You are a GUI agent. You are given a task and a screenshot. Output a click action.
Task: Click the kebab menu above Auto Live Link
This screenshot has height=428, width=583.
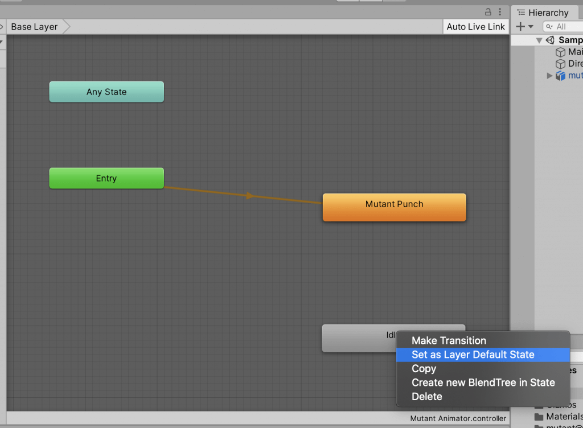coord(499,11)
